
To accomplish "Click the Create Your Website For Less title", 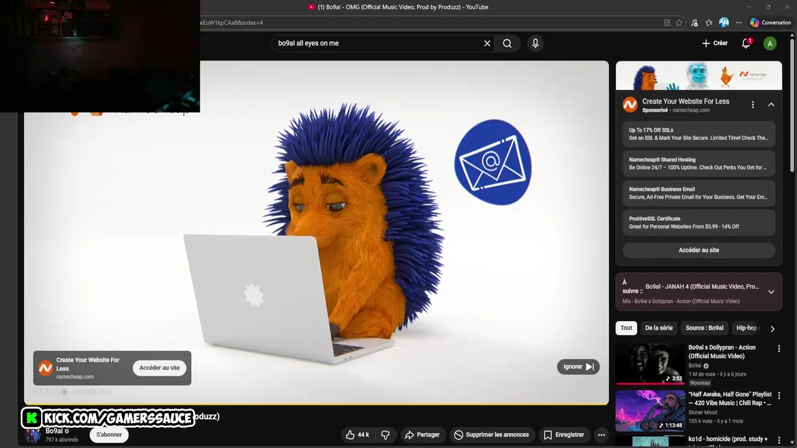I will 686,101.
